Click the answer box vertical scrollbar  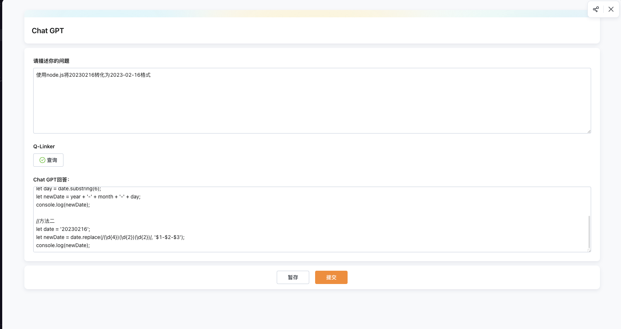(x=589, y=232)
